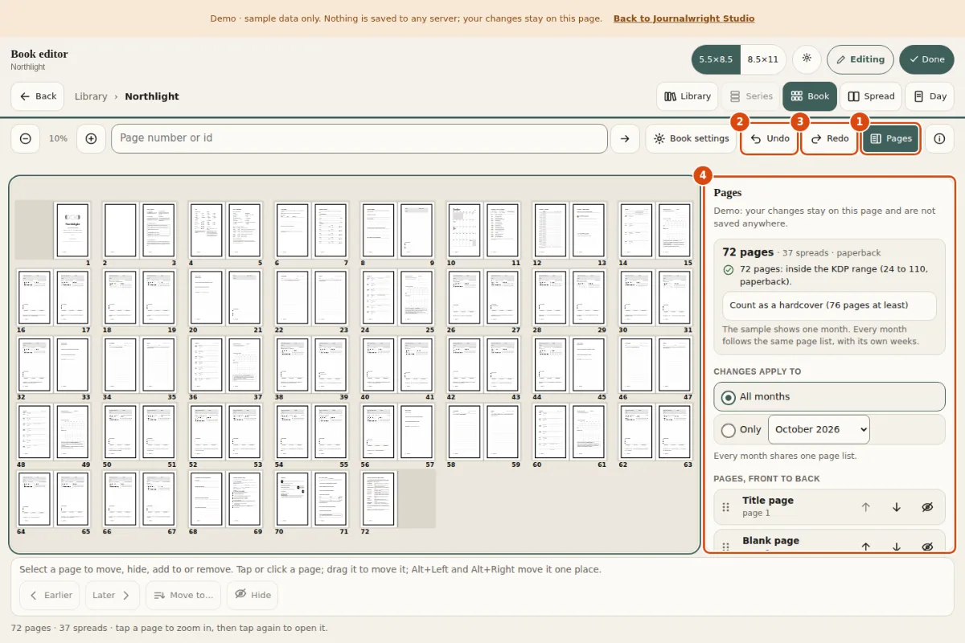
Task: Grab Title page drag handle
Action: (725, 507)
